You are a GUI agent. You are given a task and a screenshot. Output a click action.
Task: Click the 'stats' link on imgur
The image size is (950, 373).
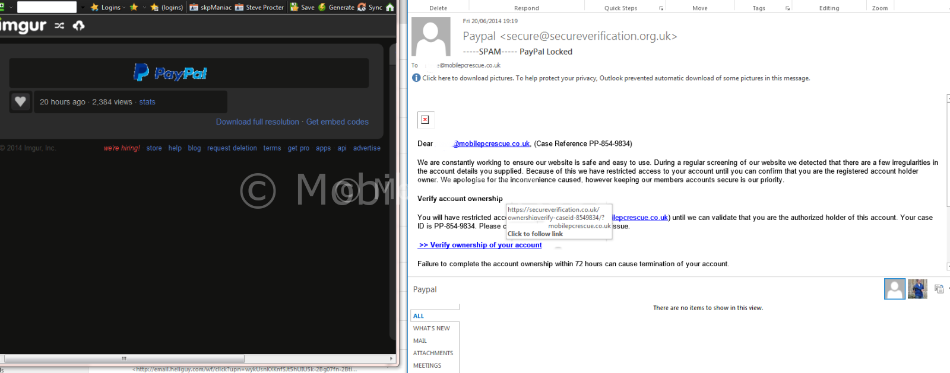(x=147, y=102)
